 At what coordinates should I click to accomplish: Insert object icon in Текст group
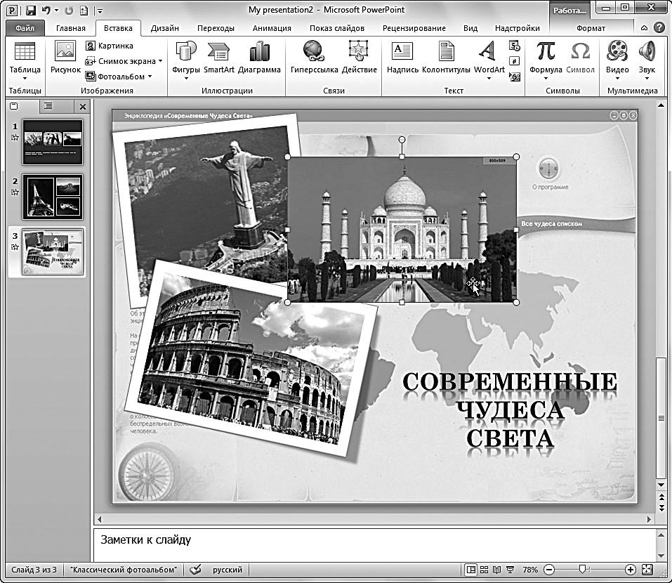tap(514, 77)
